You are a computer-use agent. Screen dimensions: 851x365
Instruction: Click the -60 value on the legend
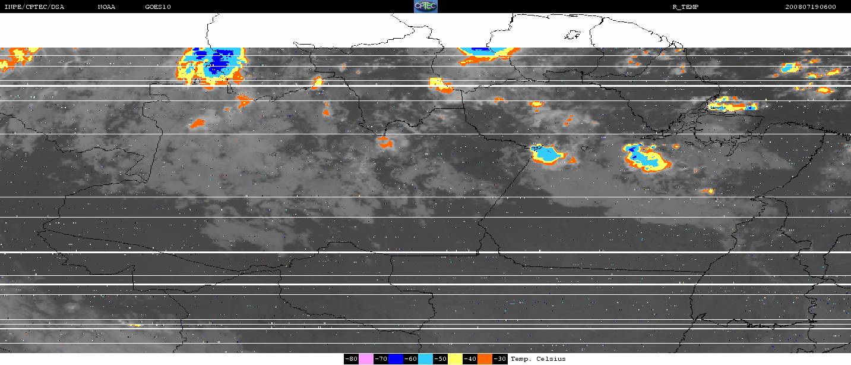click(410, 359)
